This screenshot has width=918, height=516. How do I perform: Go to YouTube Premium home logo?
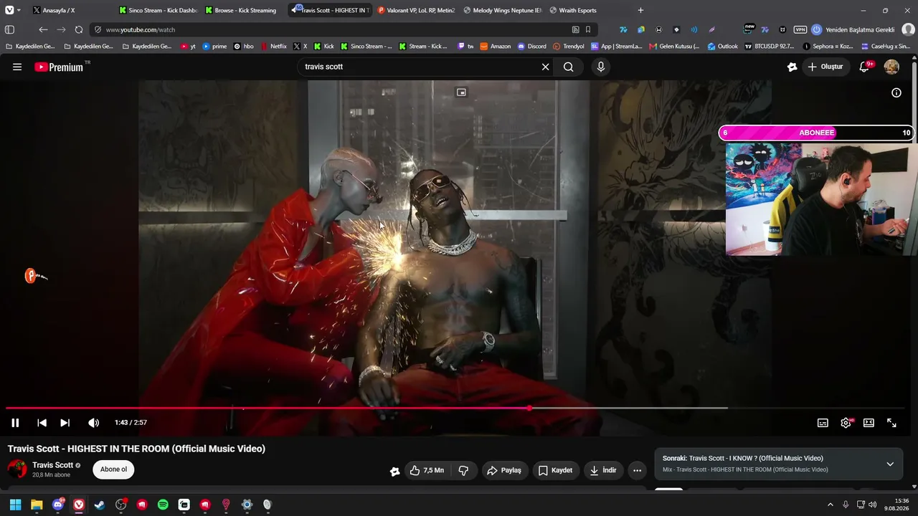click(x=59, y=67)
